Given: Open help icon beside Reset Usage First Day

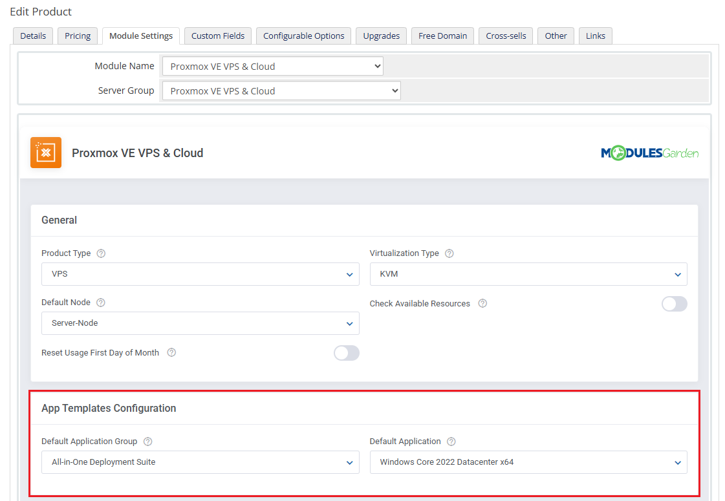Looking at the screenshot, I should [x=171, y=352].
